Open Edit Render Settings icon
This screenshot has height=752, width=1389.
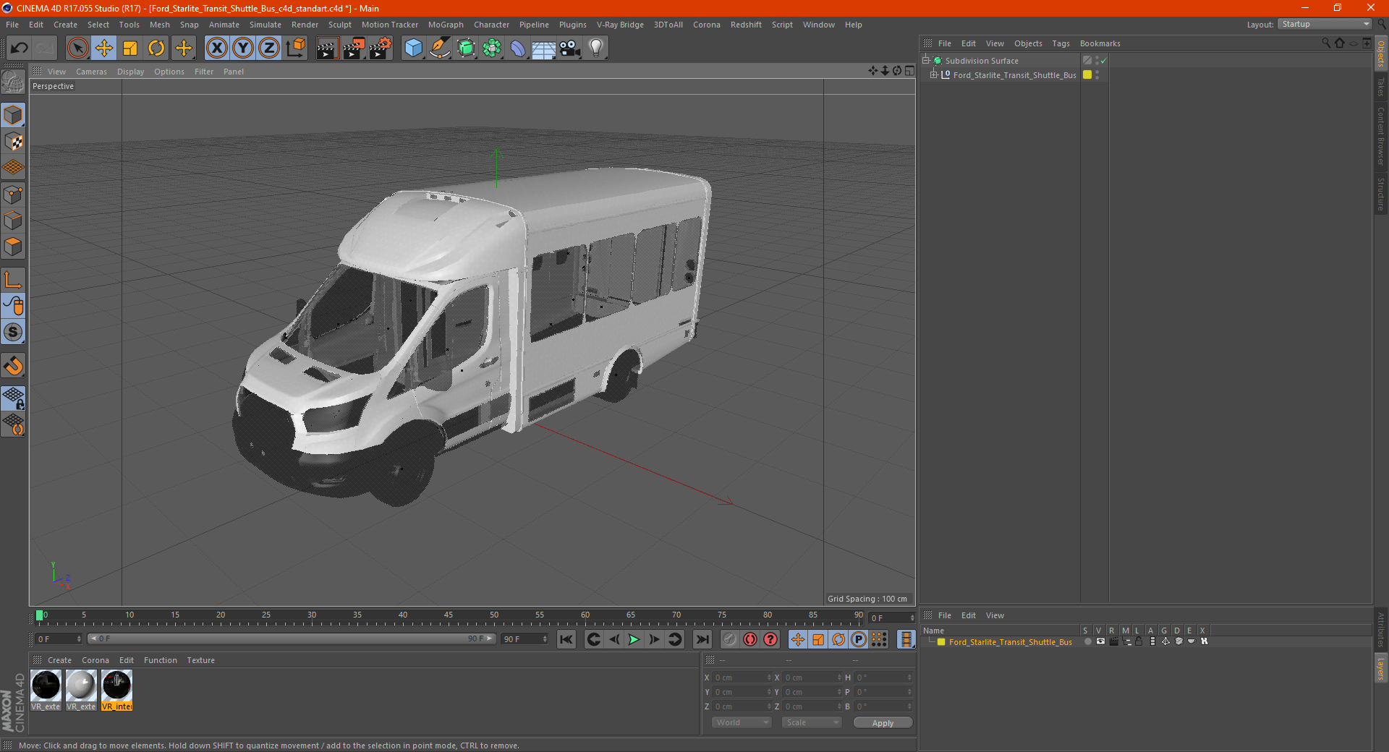(381, 48)
